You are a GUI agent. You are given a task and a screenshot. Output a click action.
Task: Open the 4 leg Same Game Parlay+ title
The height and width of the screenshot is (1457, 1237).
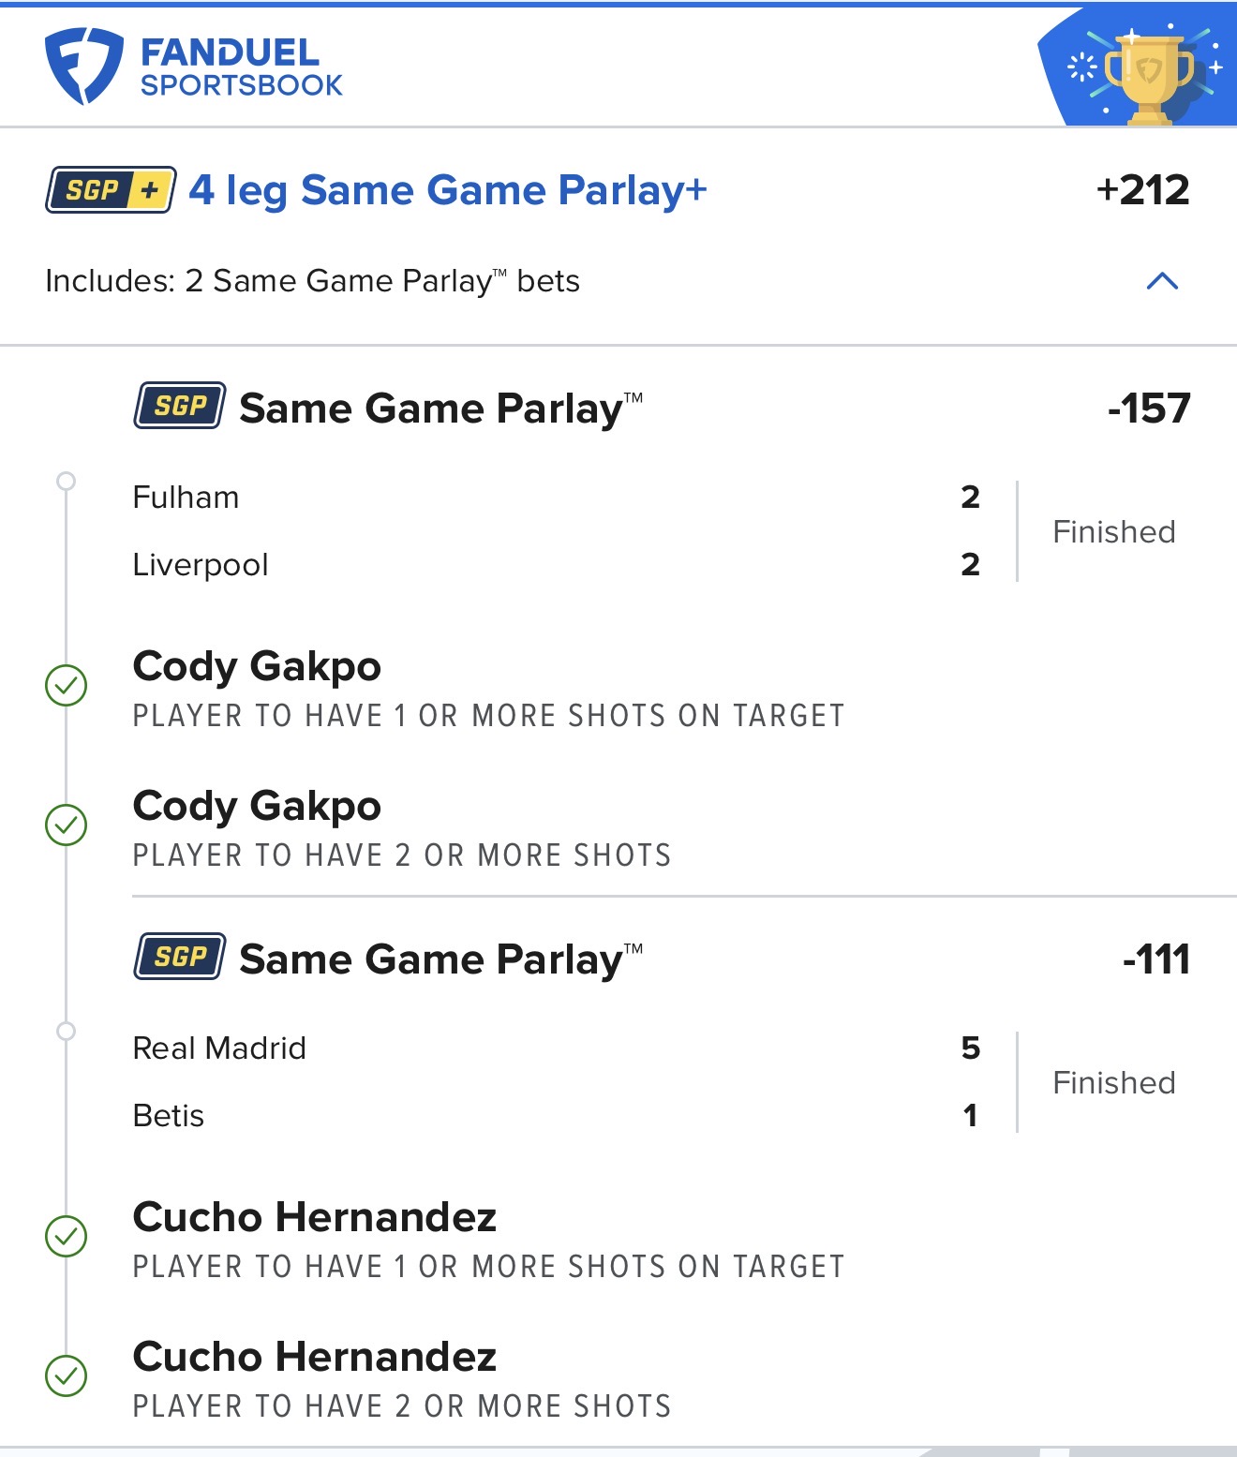(447, 190)
